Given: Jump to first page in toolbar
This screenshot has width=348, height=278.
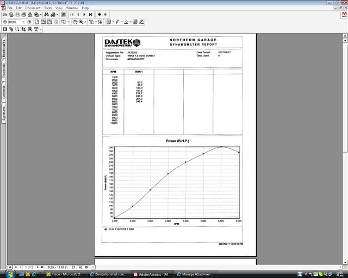Looking at the screenshot, I should 71,15.
